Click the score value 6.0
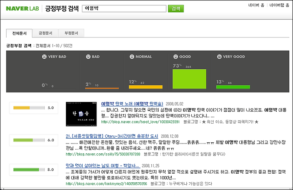 [50, 140]
